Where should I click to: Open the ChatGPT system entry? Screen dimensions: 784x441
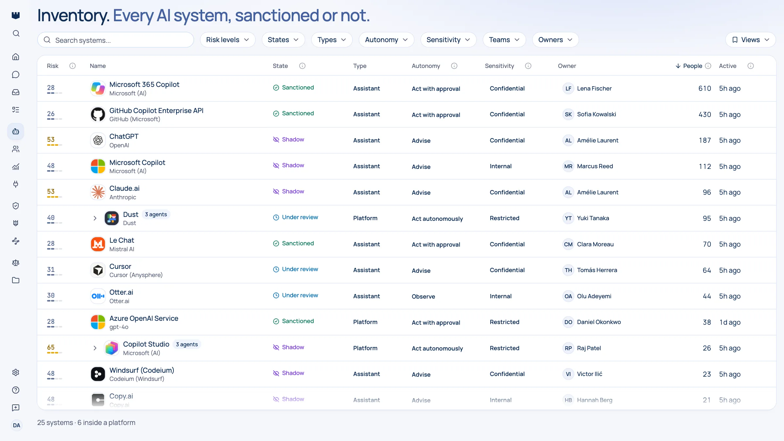click(124, 137)
